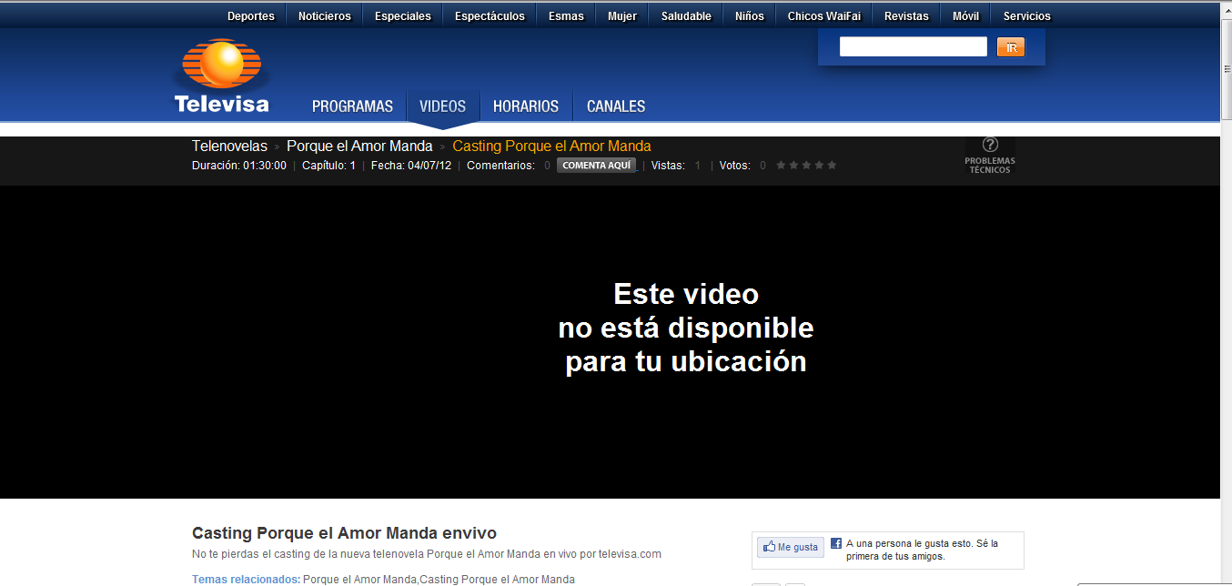This screenshot has width=1232, height=586.
Task: Go to Espectáculos in the top menu
Action: click(x=490, y=16)
